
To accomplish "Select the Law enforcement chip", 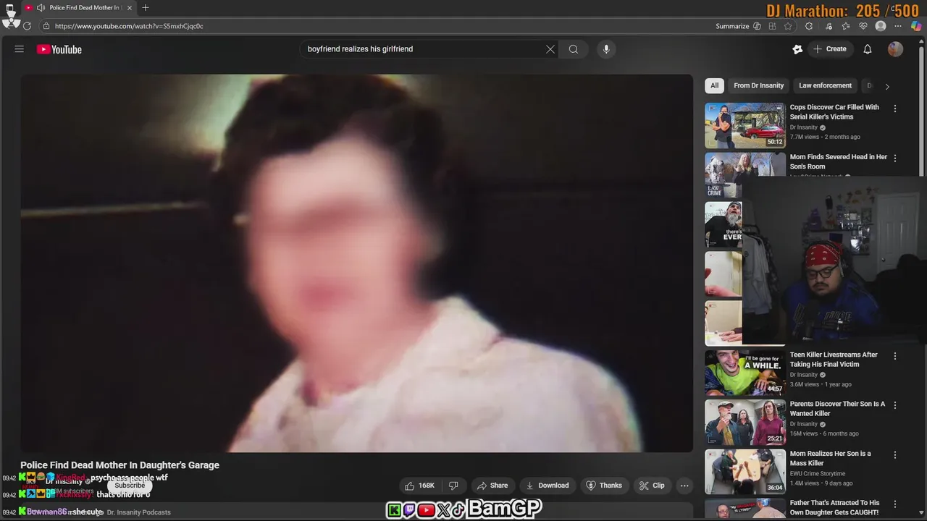I will 825,85.
